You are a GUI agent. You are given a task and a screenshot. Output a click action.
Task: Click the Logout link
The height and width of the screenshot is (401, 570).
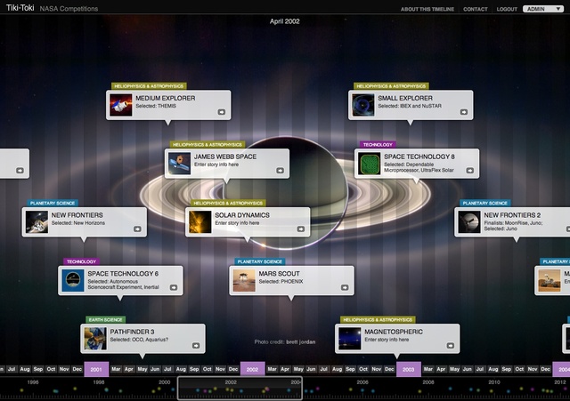click(507, 9)
